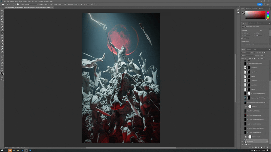Show the Color Lookup 1 layer
The image size is (271, 152).
point(242,137)
